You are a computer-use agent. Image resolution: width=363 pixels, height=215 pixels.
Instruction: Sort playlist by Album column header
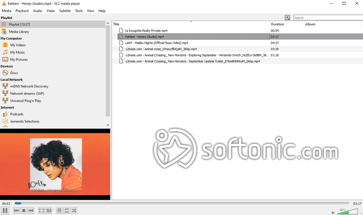click(333, 24)
